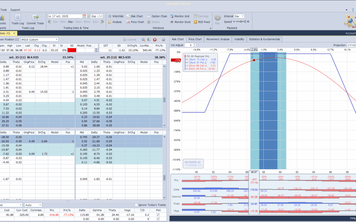
Task: Jump to expiration with Exp button
Action: pos(94,16)
